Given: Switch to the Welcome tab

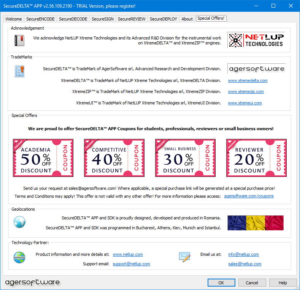Looking at the screenshot, I should (x=14, y=19).
